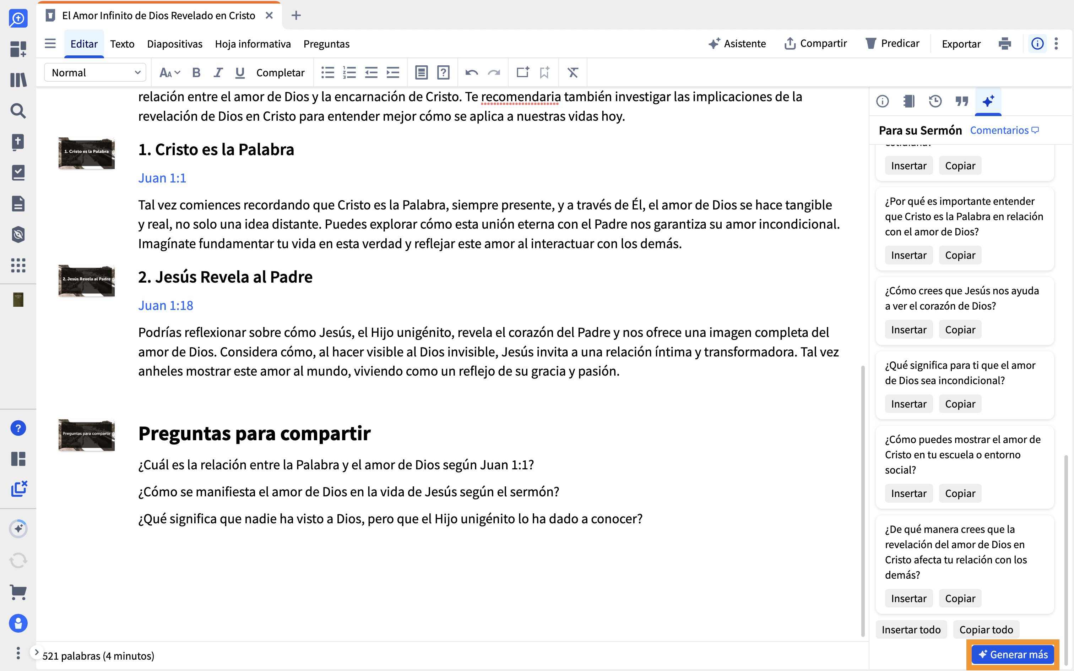
Task: Select the quotes tab in side panel
Action: [962, 102]
